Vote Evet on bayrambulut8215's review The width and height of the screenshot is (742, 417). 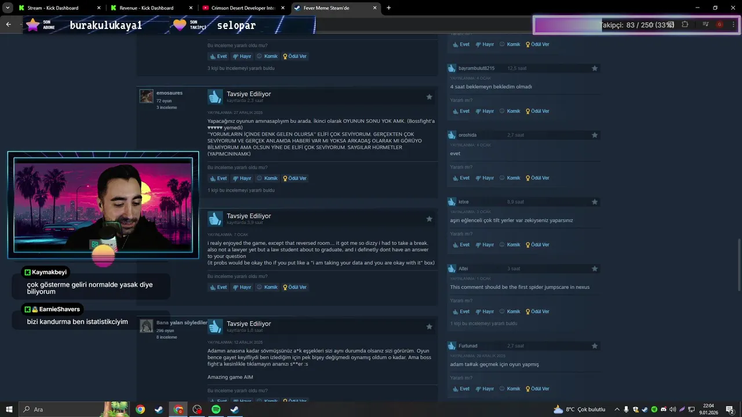(x=461, y=111)
